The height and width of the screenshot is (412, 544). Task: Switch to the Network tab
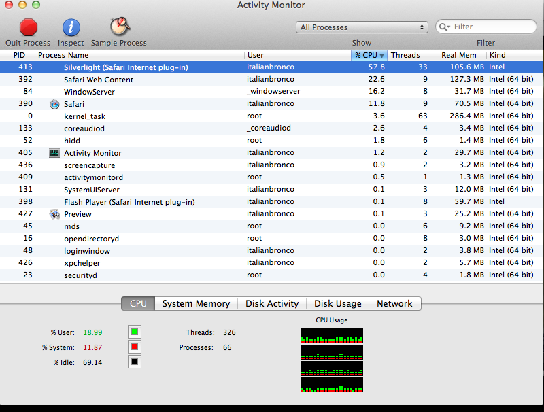[395, 303]
